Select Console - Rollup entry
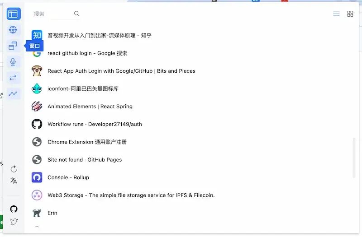This screenshot has width=362, height=237. 68,177
